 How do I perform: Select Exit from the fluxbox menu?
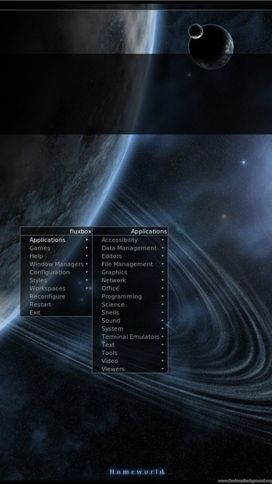pyautogui.click(x=56, y=312)
